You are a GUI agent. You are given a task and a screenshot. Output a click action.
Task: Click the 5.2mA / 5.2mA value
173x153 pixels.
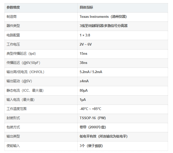click(x=91, y=72)
